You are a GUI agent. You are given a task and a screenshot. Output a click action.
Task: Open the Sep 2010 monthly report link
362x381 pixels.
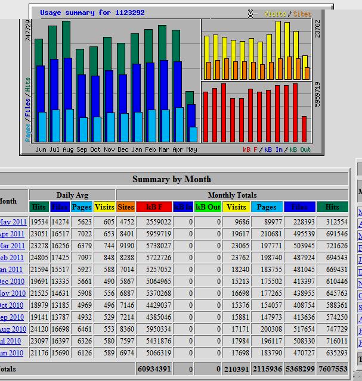pos(13,317)
